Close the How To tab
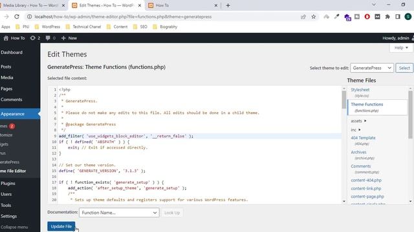 tap(215, 5)
